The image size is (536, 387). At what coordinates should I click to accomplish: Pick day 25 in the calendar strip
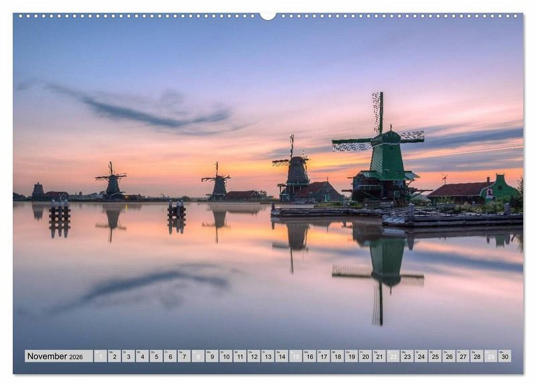(435, 356)
